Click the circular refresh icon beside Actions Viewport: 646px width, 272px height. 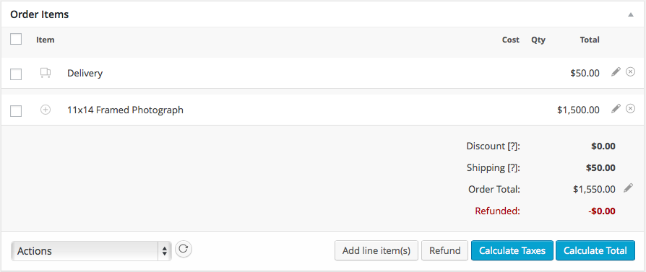pyautogui.click(x=184, y=249)
